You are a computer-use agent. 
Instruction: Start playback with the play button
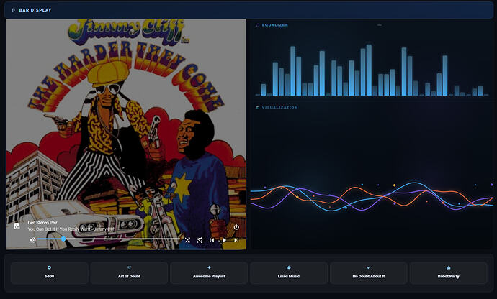[x=224, y=240]
